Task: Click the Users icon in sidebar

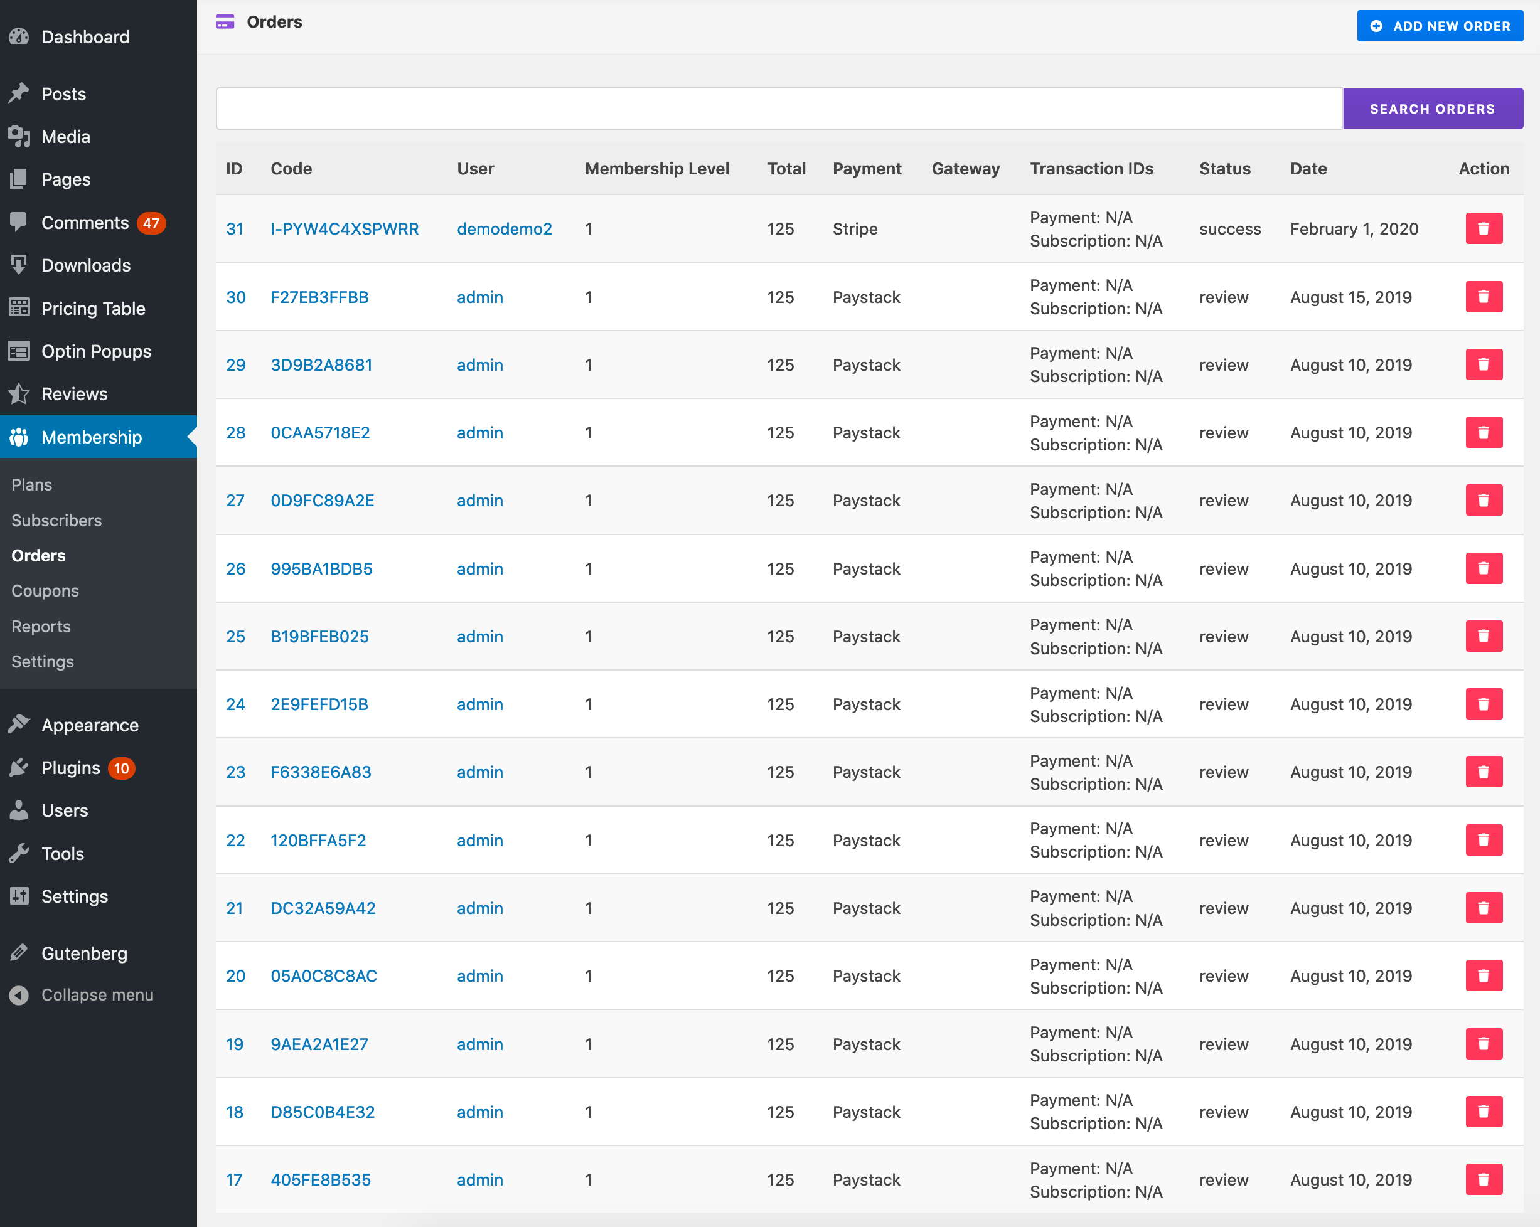Action: 19,810
